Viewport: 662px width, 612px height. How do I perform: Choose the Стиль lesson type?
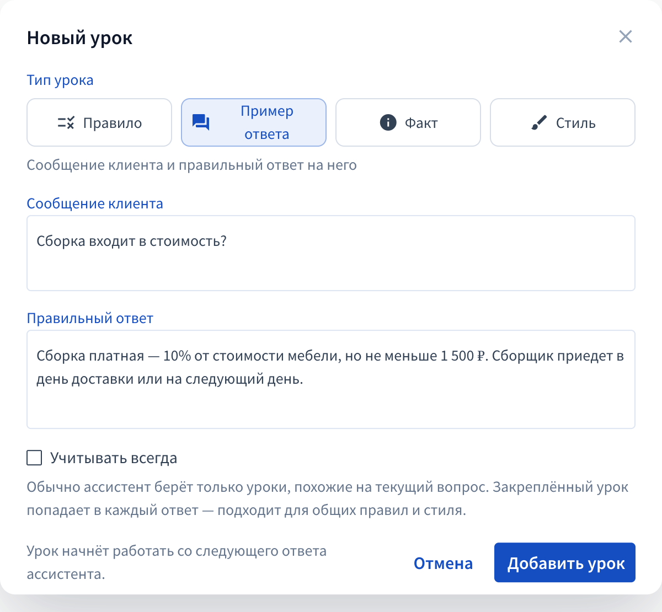pos(563,122)
